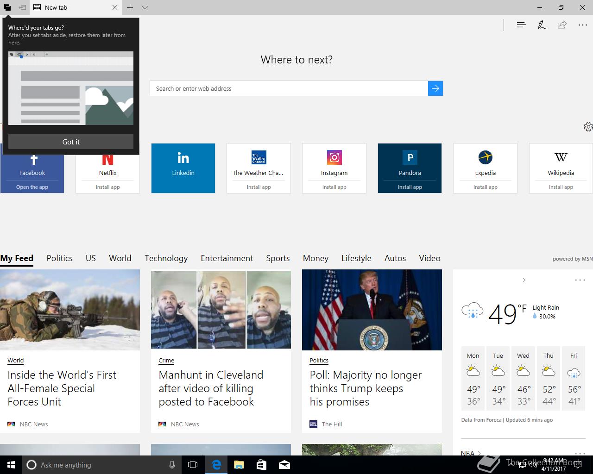Click the Politics category label on article
593x474 pixels.
click(319, 360)
